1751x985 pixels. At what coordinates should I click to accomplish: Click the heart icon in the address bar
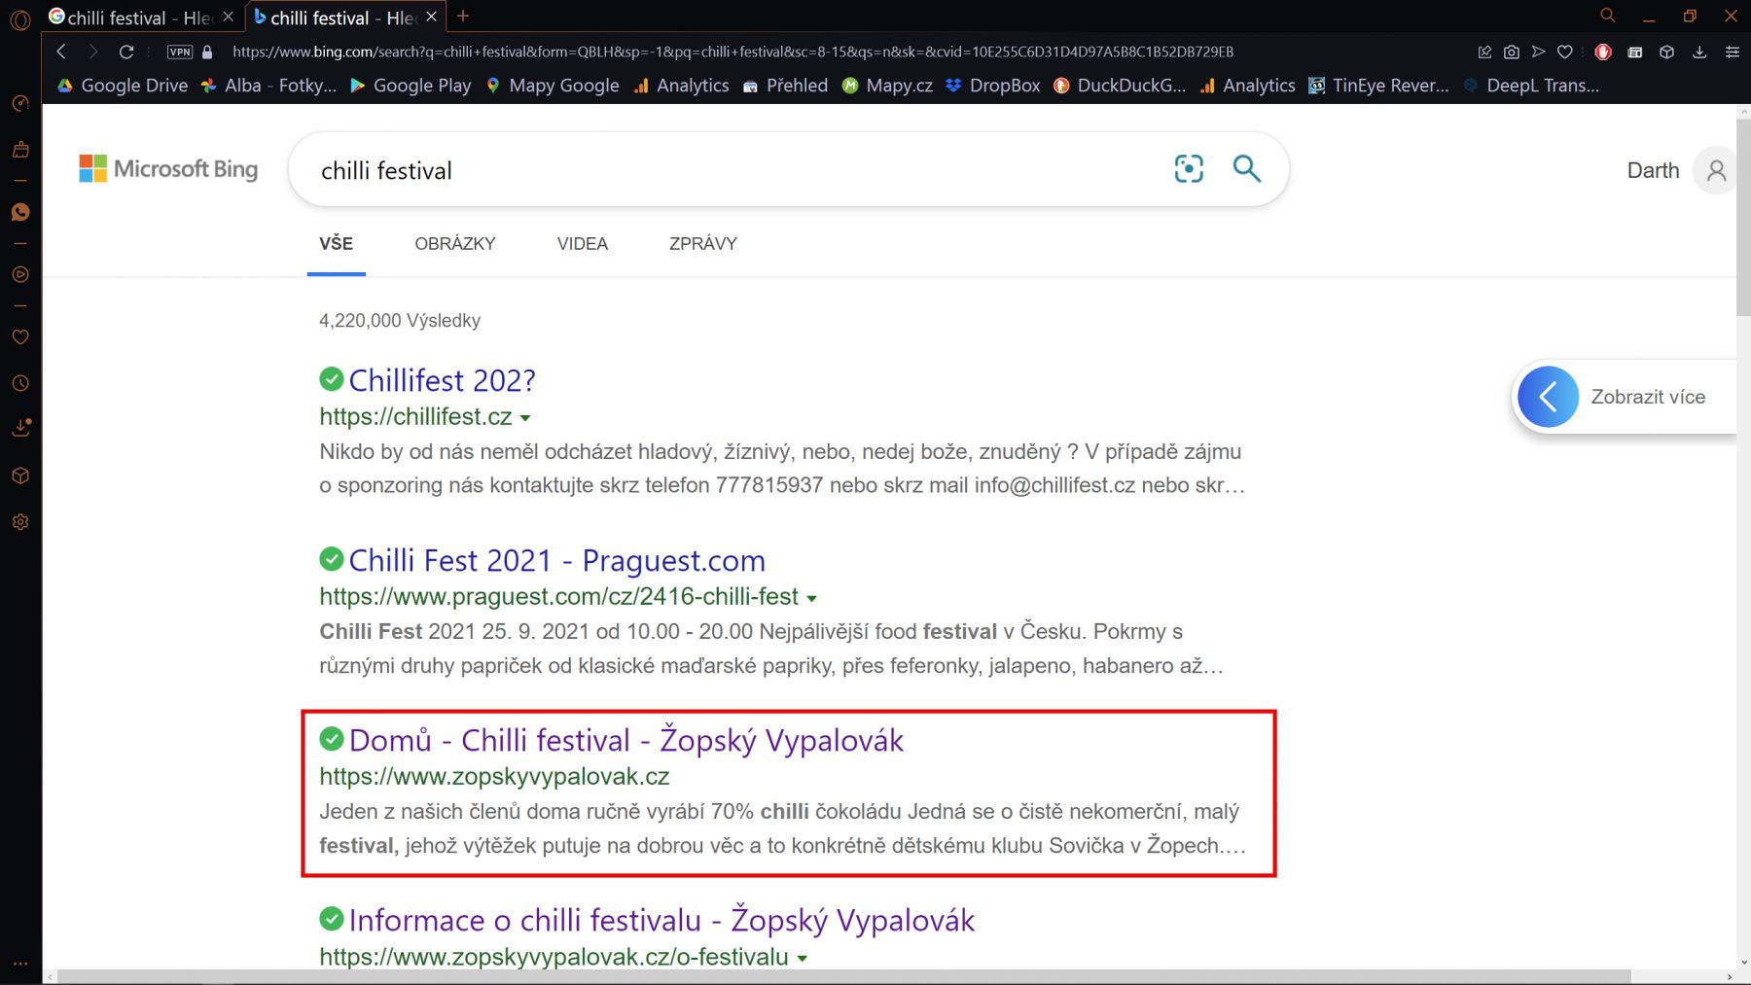[1564, 52]
